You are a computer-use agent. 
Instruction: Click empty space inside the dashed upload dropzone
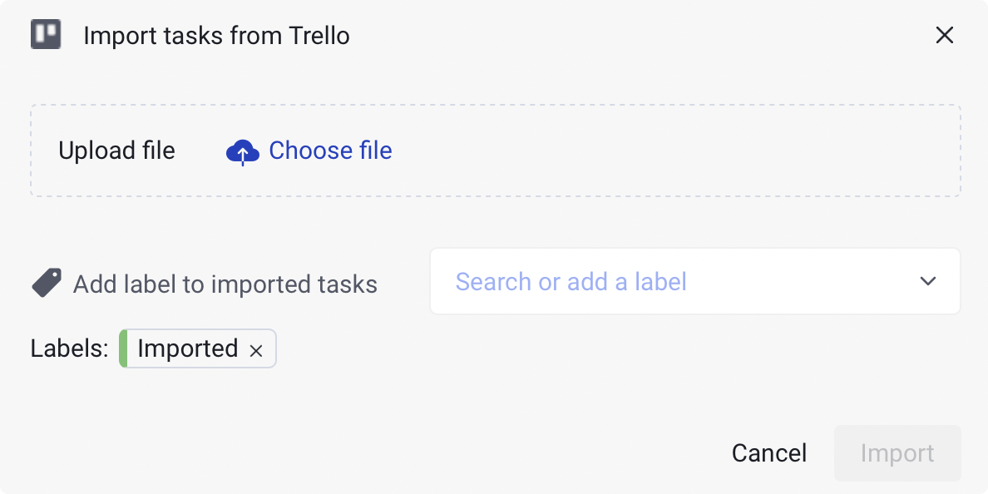[665, 151]
